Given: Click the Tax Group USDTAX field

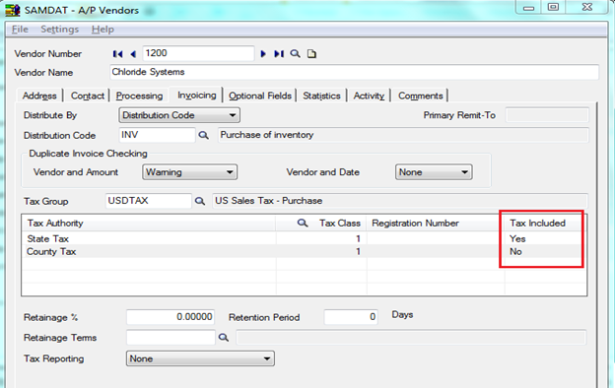Looking at the screenshot, I should tap(149, 201).
